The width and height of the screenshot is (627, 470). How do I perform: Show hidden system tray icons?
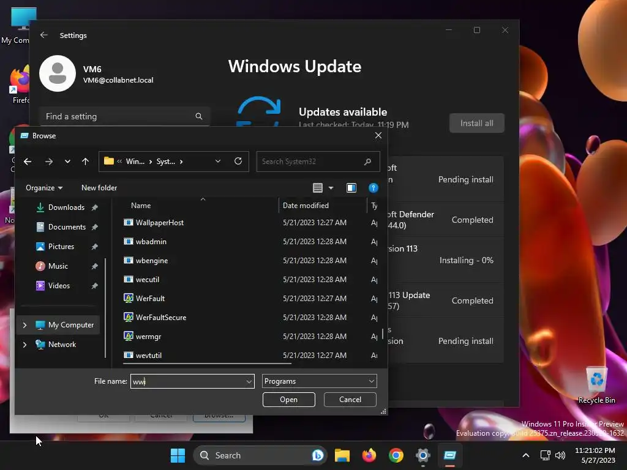tap(526, 455)
